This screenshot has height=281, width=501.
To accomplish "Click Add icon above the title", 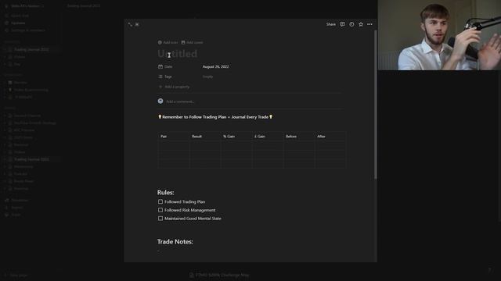I will 168,42.
